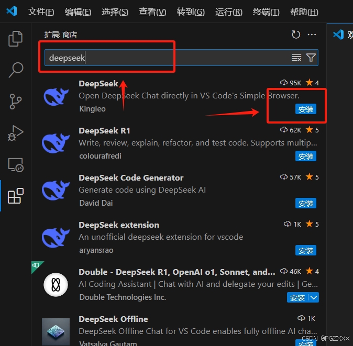The image size is (353, 346).
Task: Install the Double extension
Action: coord(297,297)
